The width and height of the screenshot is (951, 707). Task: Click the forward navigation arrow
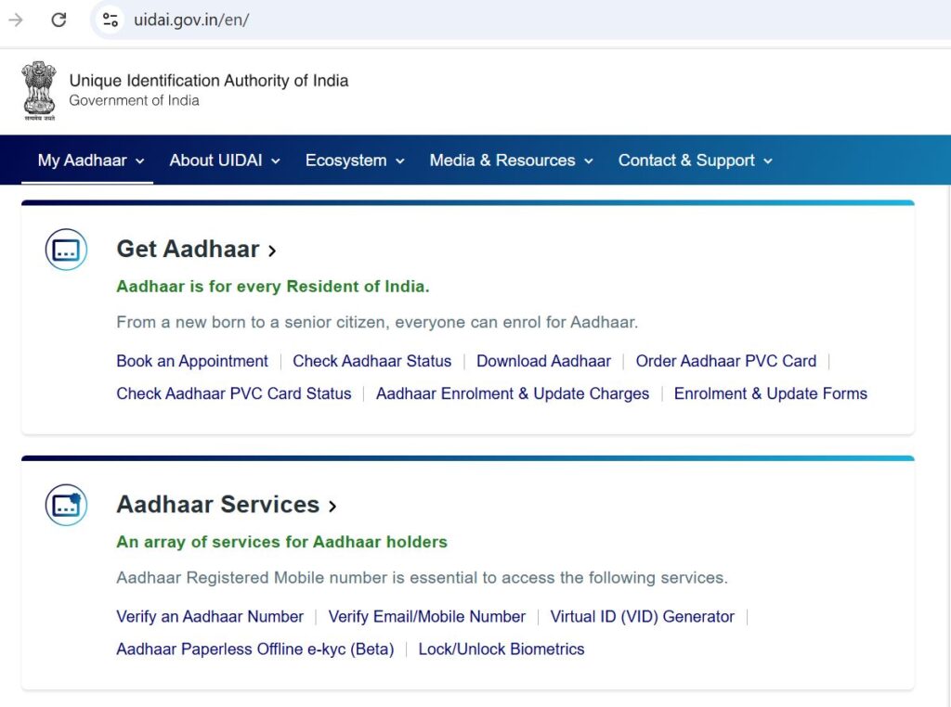coord(16,19)
